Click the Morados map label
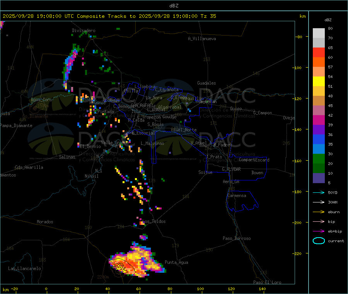 click(x=45, y=222)
